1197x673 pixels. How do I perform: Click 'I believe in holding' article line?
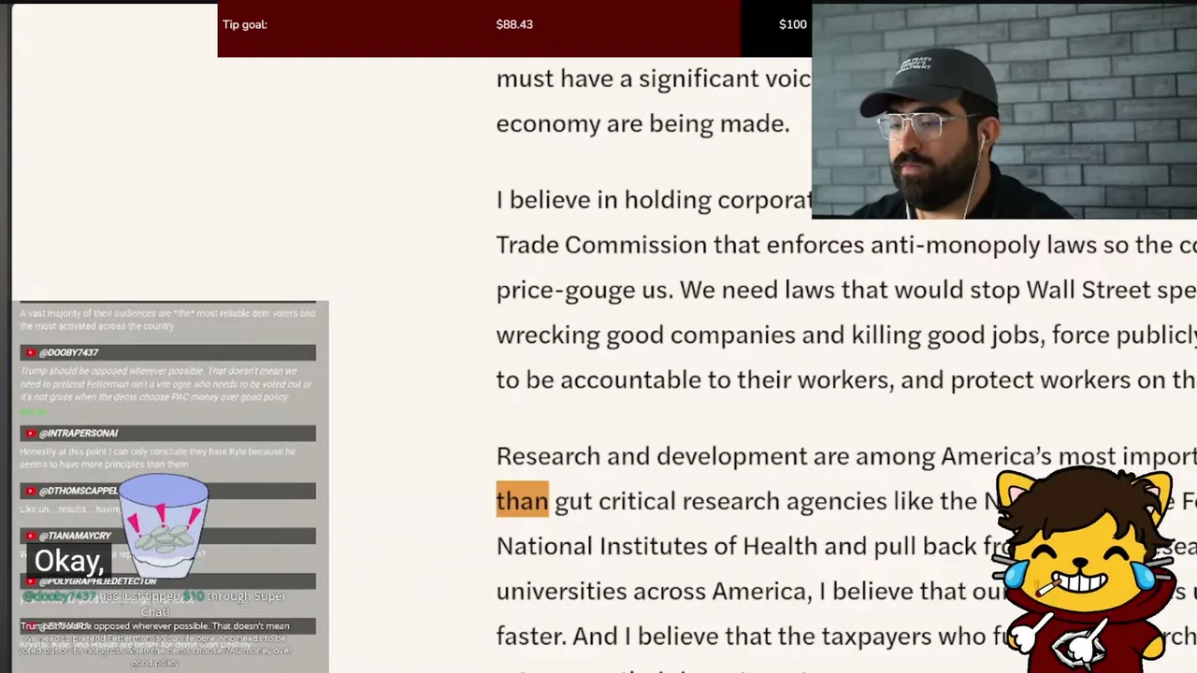point(654,200)
